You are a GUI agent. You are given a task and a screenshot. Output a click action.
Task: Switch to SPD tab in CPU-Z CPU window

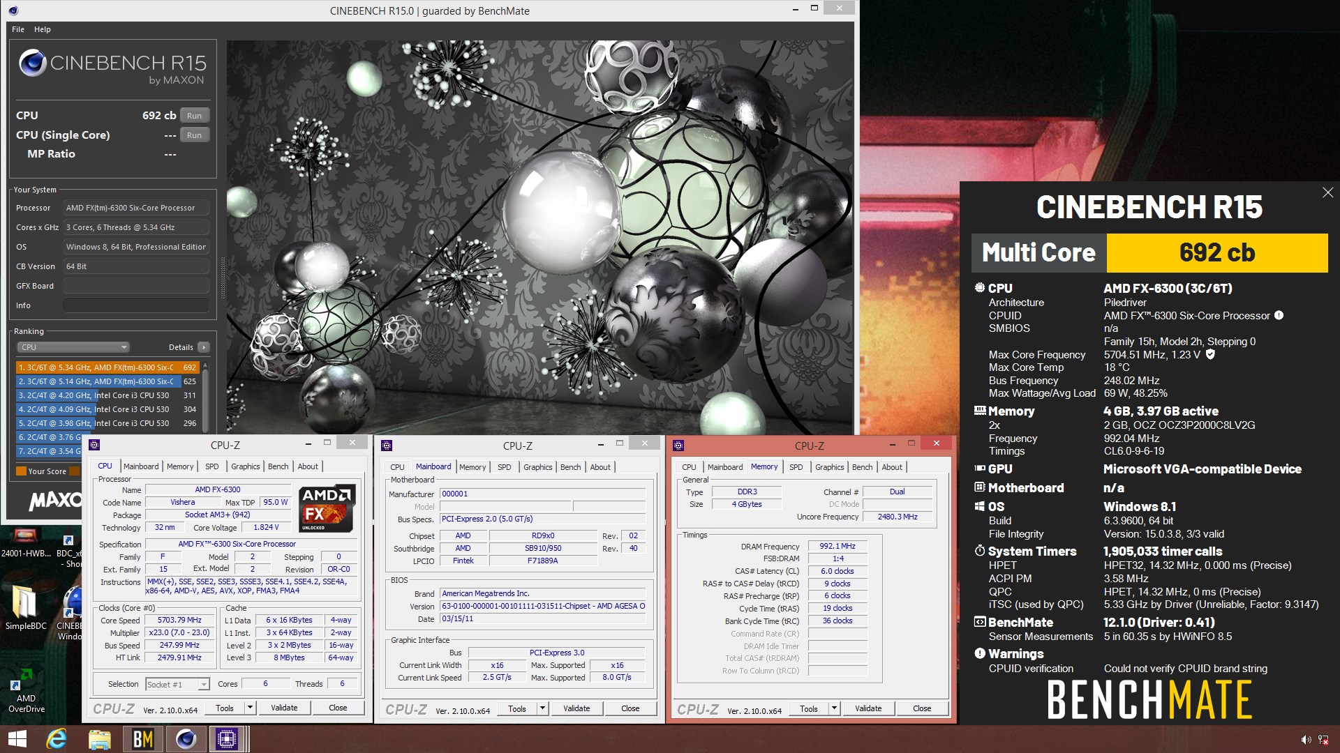point(212,466)
